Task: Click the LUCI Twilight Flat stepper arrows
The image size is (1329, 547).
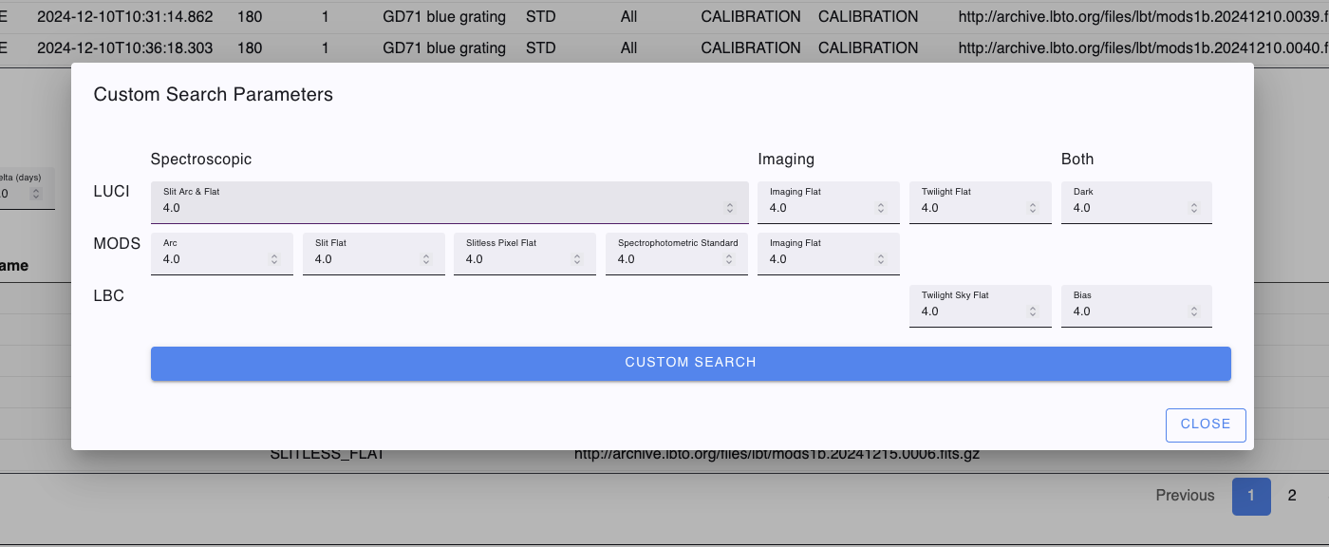Action: [1032, 208]
